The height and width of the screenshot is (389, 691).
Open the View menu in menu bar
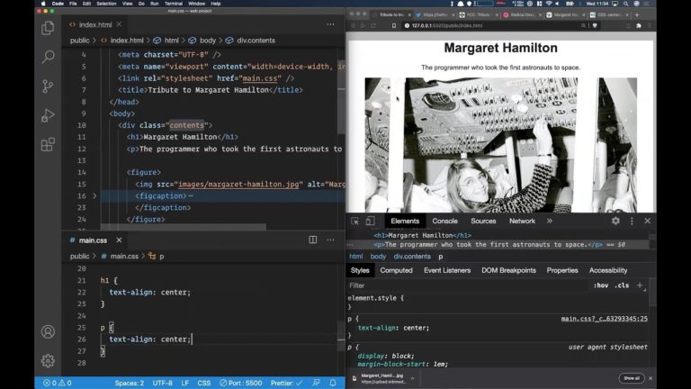pos(127,4)
